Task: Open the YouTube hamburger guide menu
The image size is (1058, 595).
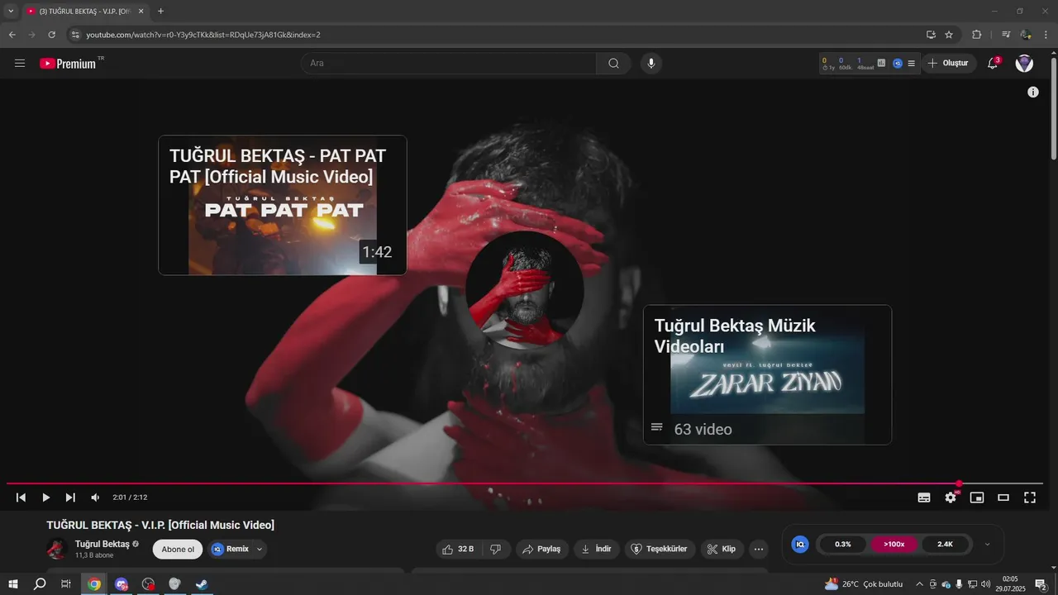Action: point(20,64)
